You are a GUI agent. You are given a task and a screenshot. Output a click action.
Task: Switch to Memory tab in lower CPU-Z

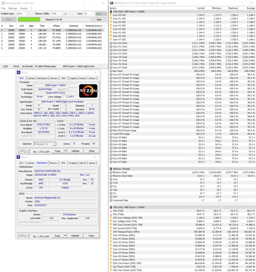54,163
